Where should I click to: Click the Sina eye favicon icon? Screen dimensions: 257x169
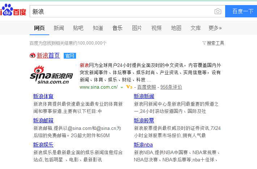tap(33, 56)
